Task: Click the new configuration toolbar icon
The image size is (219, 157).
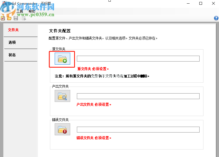Action: tap(3, 18)
